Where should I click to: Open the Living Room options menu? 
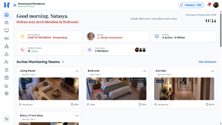77,71
